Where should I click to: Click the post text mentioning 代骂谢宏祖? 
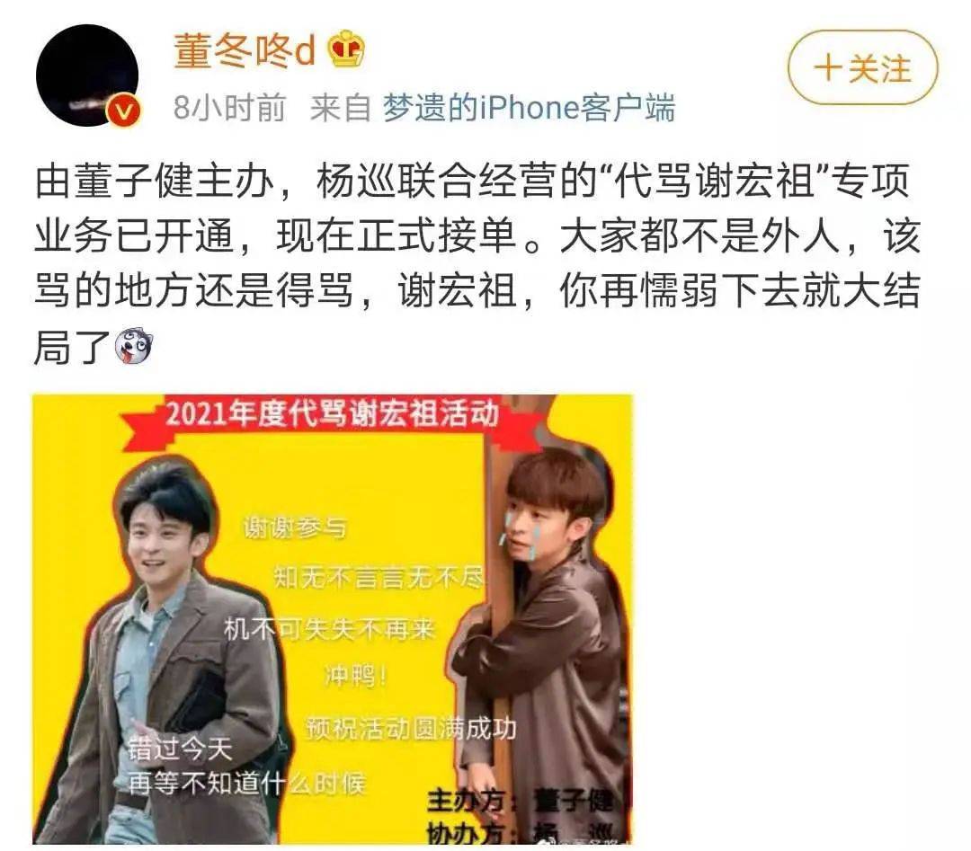pos(477,262)
